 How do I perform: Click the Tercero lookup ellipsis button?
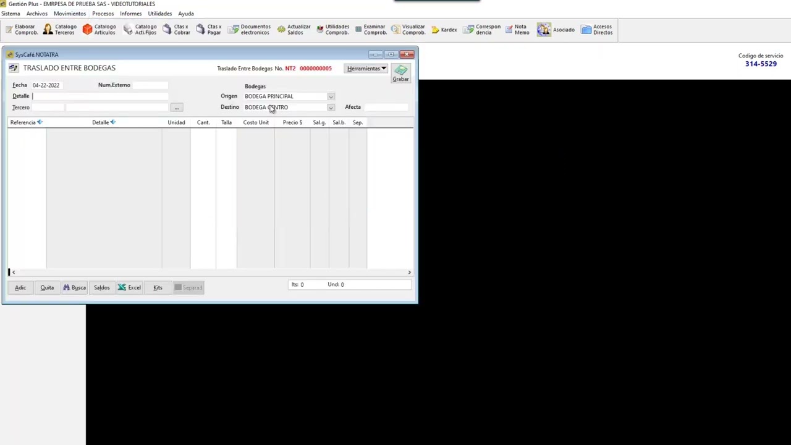point(177,108)
